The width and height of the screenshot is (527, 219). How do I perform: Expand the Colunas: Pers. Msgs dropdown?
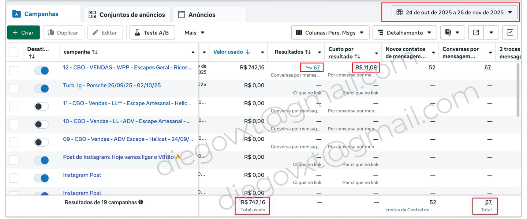pyautogui.click(x=330, y=33)
